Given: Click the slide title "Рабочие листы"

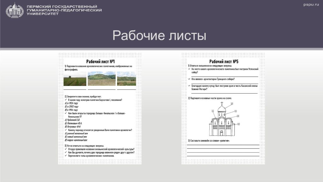Looking at the screenshot, I should coord(159,35).
